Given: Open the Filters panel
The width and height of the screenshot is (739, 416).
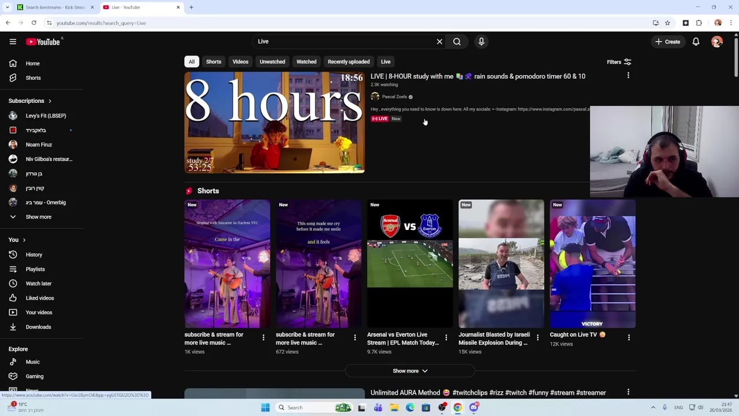Looking at the screenshot, I should click(619, 62).
